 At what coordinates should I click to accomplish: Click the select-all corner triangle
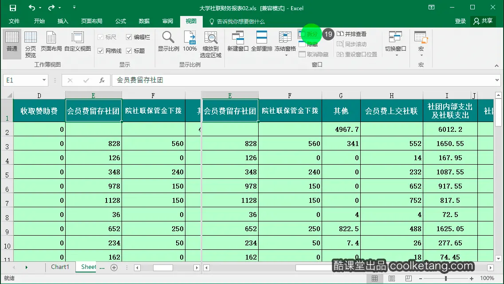click(x=9, y=95)
